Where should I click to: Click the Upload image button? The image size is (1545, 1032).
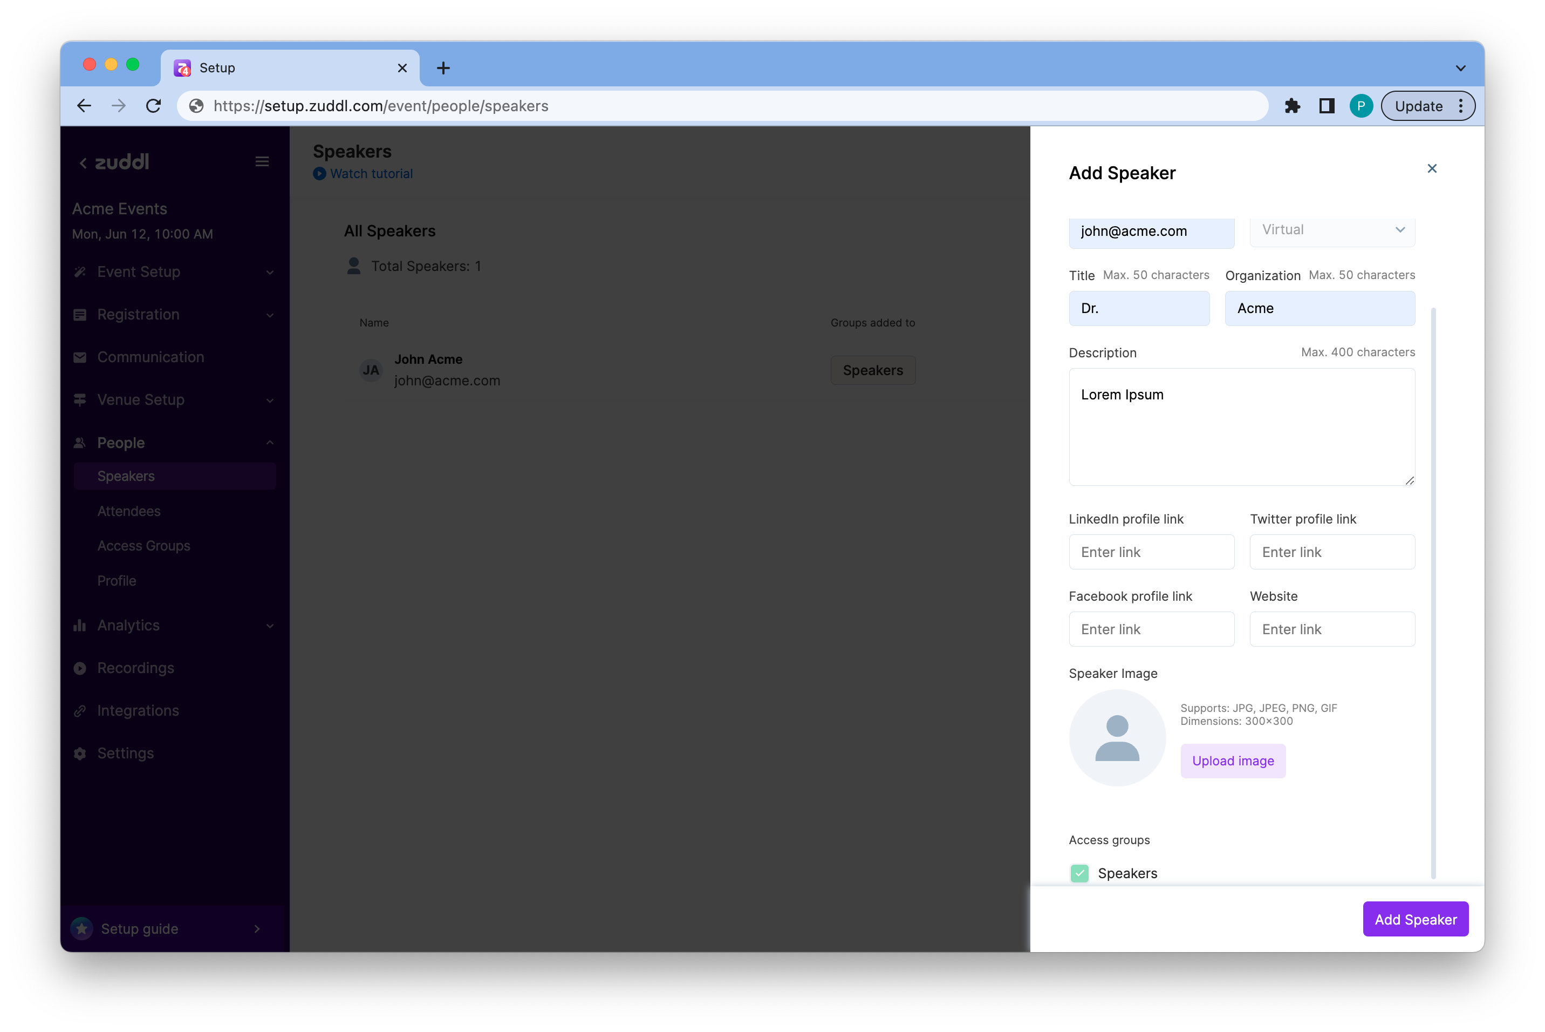click(x=1233, y=761)
